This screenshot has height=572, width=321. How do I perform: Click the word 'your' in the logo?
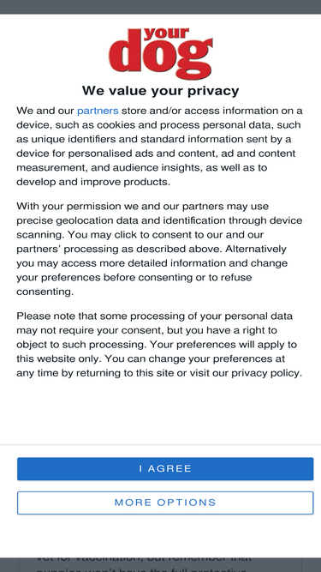click(x=166, y=34)
